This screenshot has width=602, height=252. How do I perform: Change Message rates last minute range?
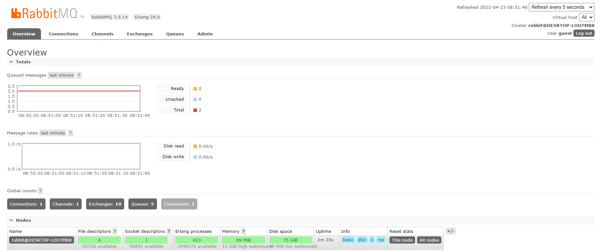coord(53,133)
